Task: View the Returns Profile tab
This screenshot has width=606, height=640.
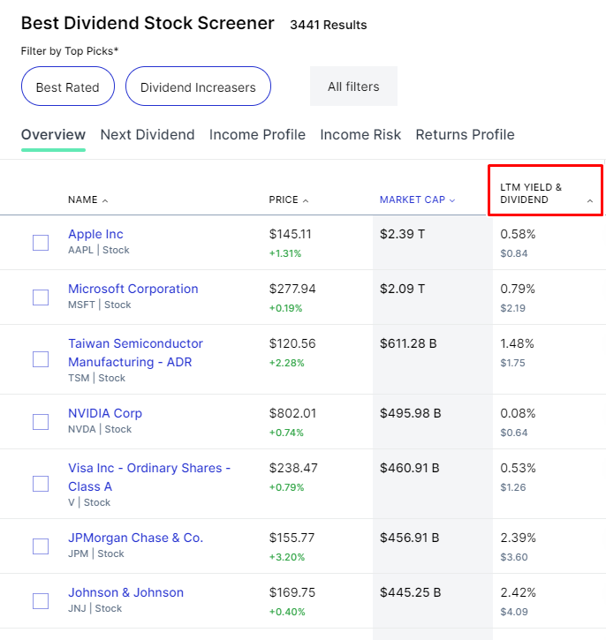Action: click(x=466, y=135)
